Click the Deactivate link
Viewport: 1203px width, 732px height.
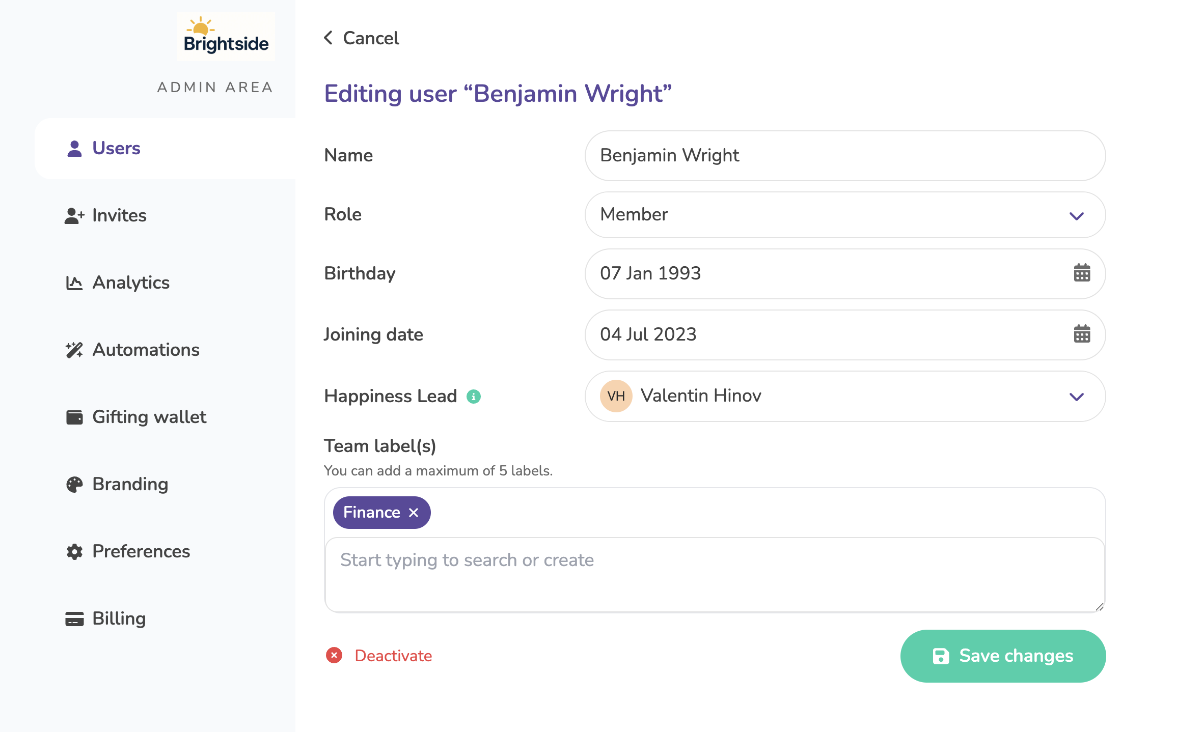(393, 656)
